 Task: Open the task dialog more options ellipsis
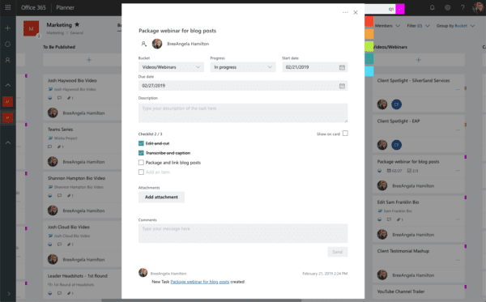pos(345,12)
